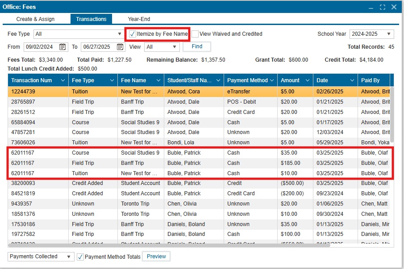Switch to the Year-End tab

[139, 19]
